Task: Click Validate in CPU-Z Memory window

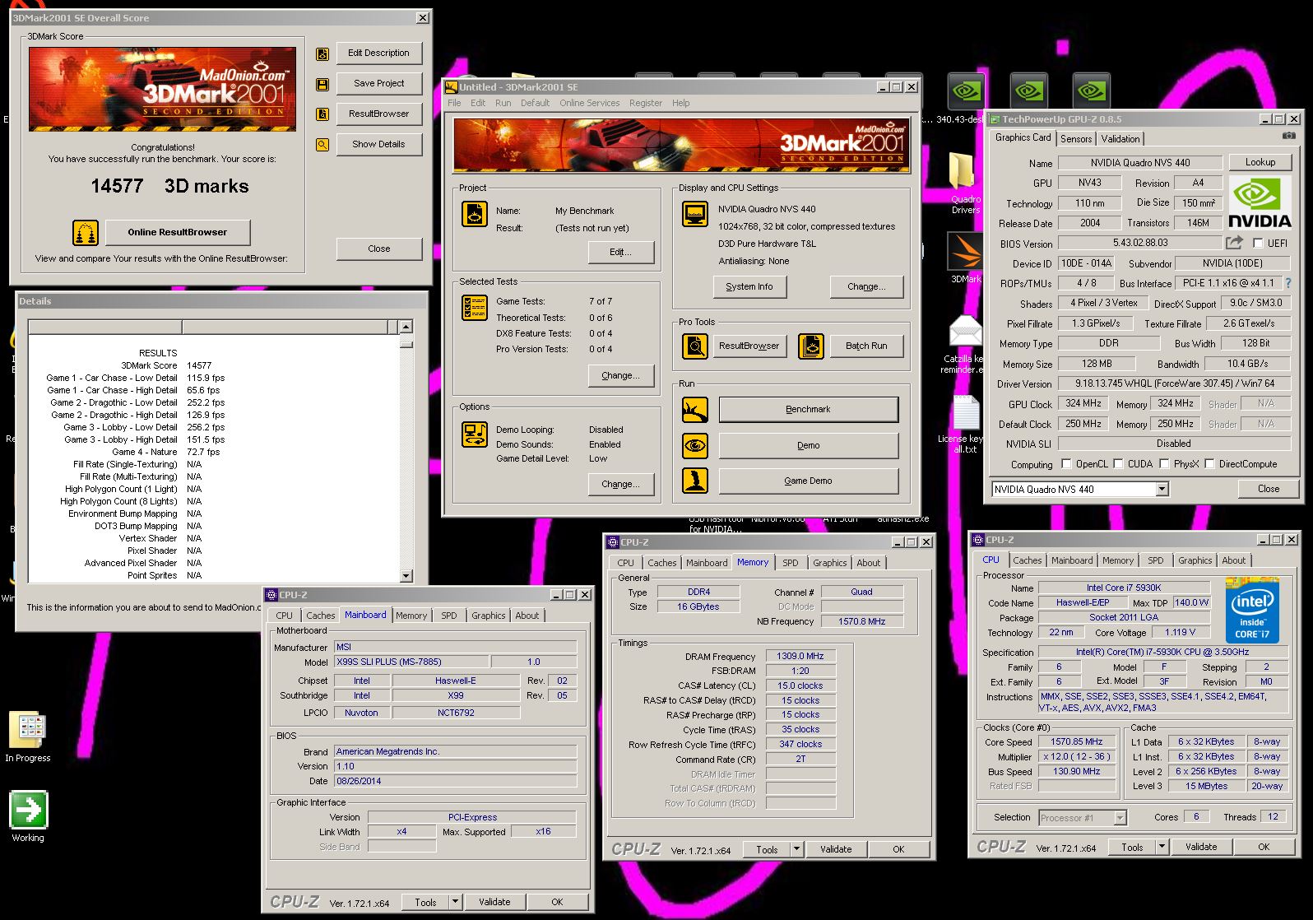Action: tap(836, 849)
